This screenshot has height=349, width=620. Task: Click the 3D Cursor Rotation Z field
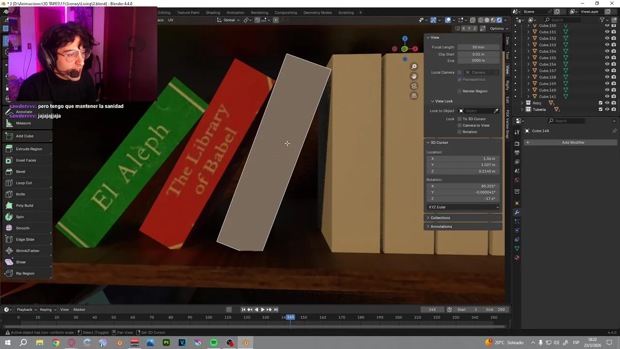463,199
